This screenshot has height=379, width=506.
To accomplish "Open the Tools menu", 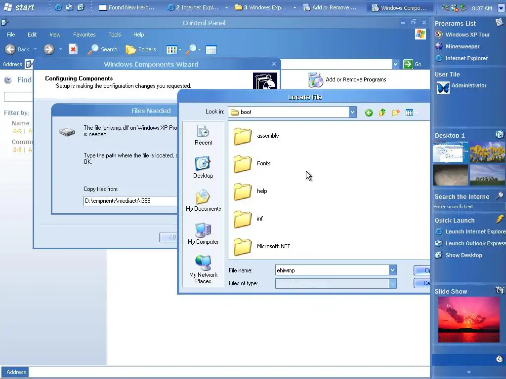I will coord(115,35).
